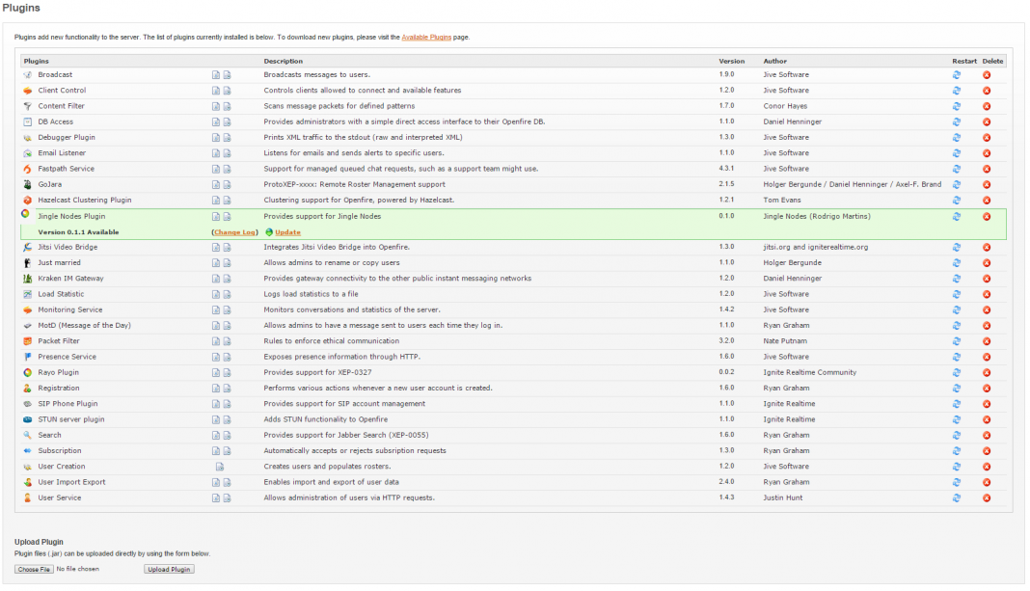The height and width of the screenshot is (591, 1030).
Task: Open the User Creation document icon
Action: coord(219,467)
